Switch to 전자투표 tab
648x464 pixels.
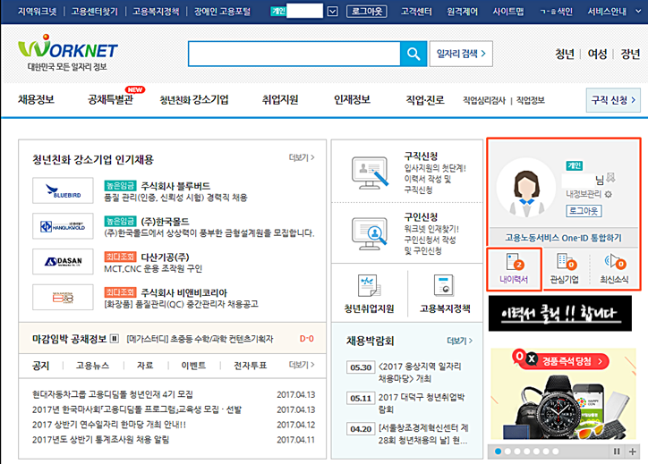coord(250,366)
